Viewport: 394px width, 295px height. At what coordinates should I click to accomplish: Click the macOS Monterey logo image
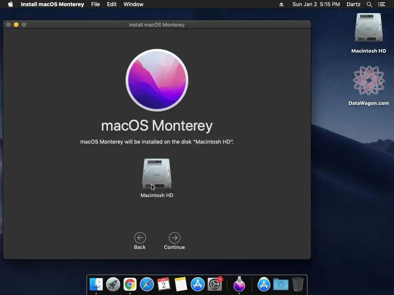(157, 80)
